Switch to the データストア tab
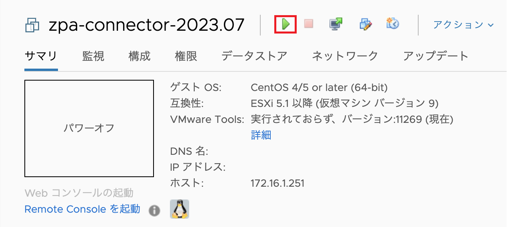The width and height of the screenshot is (507, 229). tap(254, 56)
